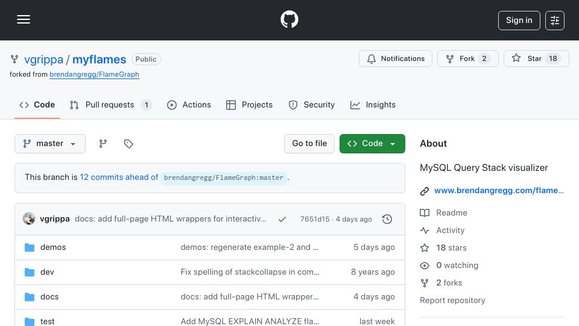Click the link chain icon in About

click(425, 191)
